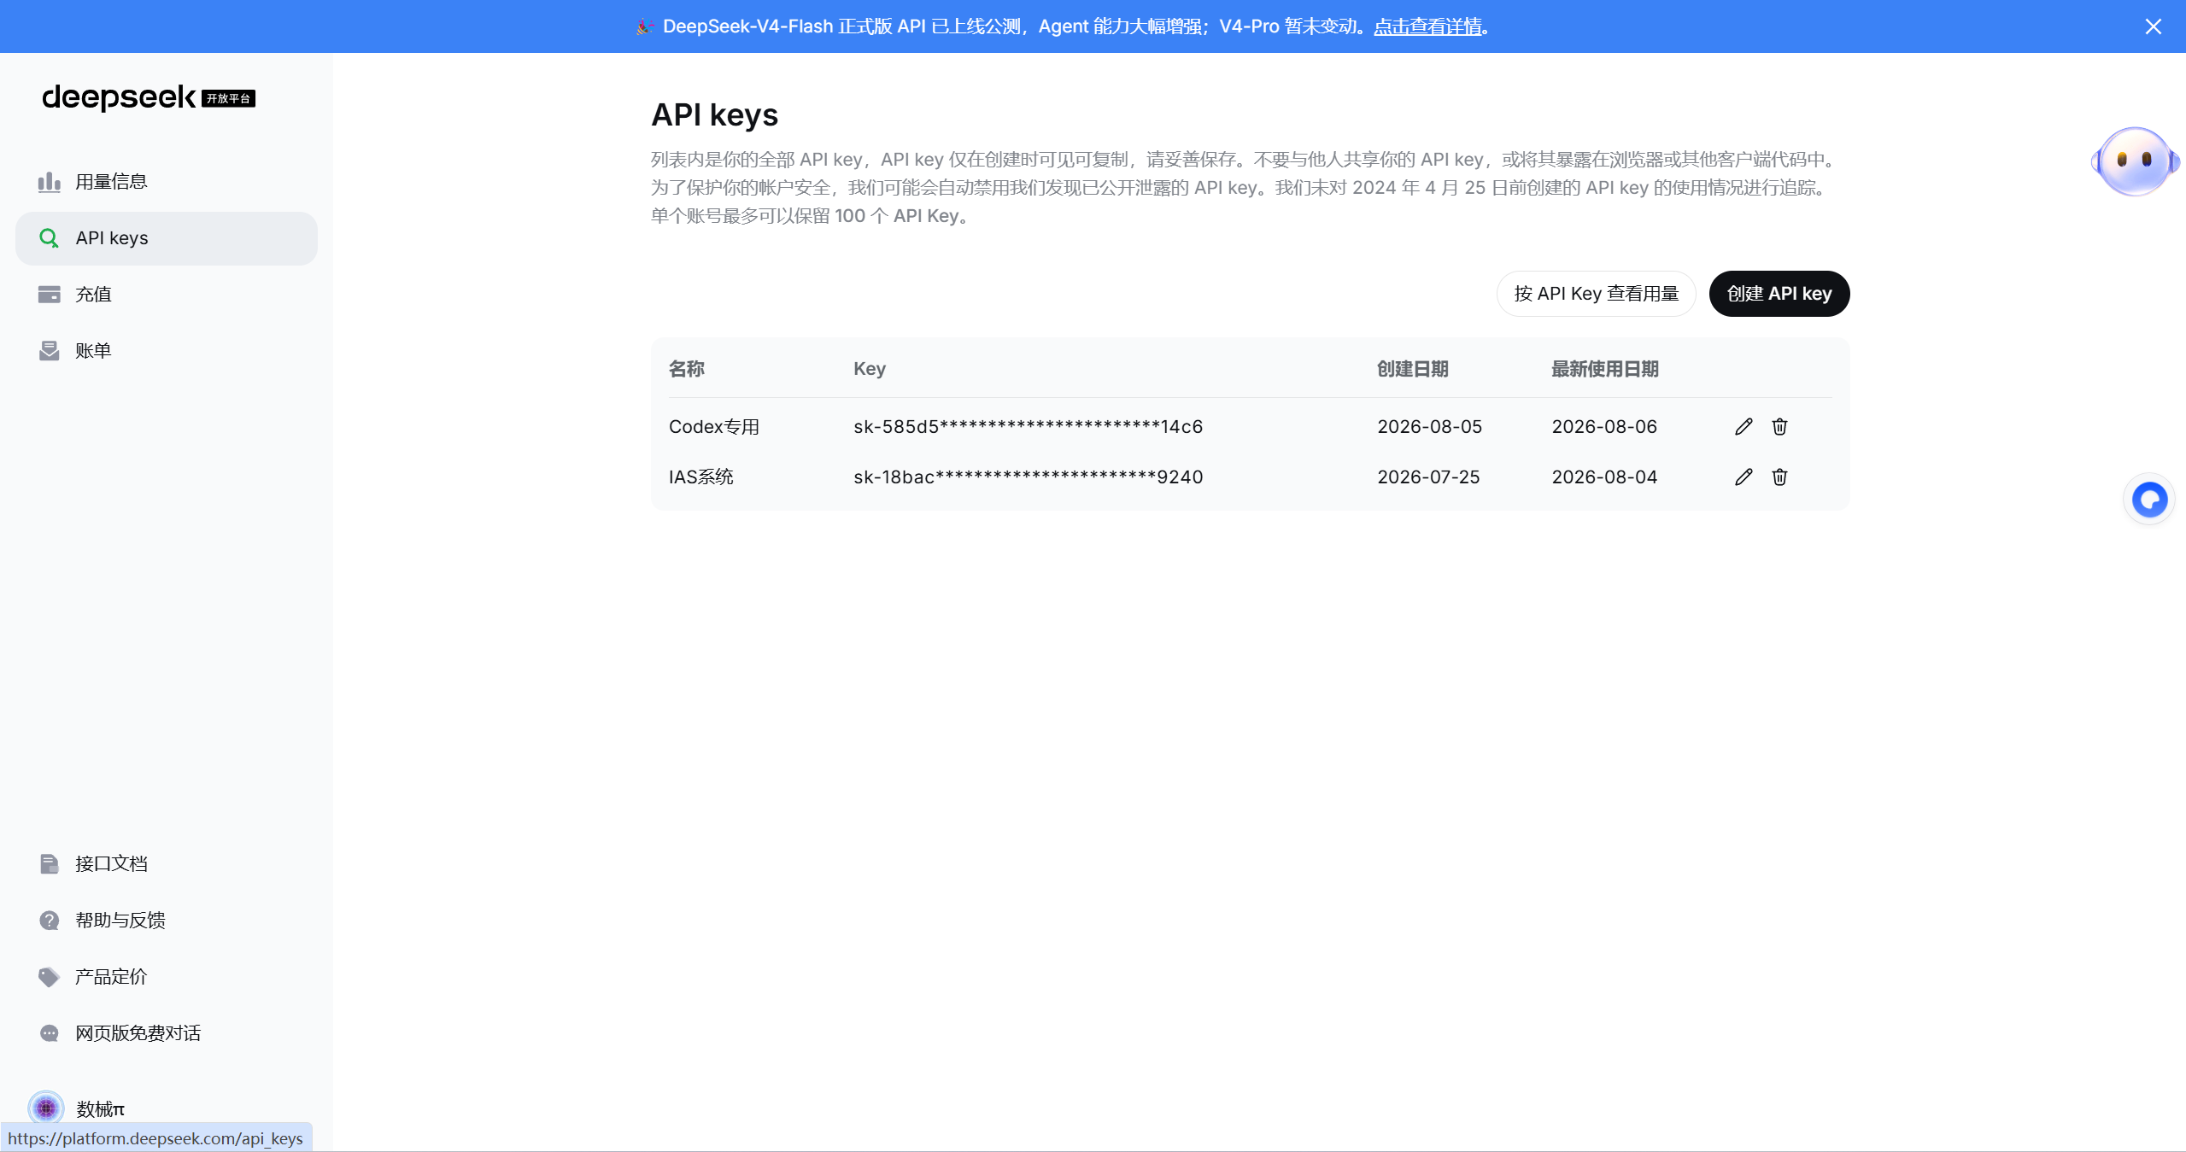Click the Codex专用 name cell
Viewport: 2186px width, 1152px height.
point(714,427)
